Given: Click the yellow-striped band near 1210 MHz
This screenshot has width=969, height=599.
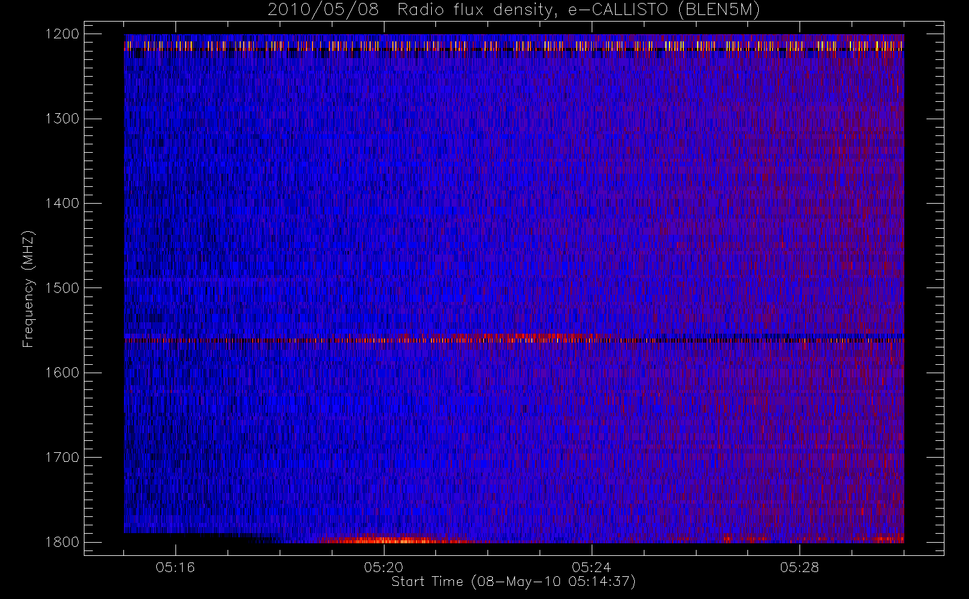Looking at the screenshot, I should click(514, 46).
